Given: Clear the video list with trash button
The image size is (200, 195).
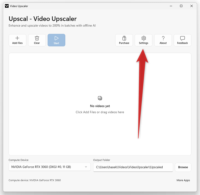Looking at the screenshot, I should click(37, 40).
